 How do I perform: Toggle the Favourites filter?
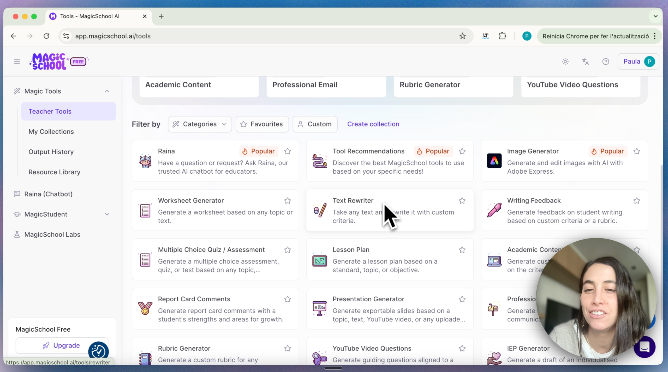[x=262, y=124]
